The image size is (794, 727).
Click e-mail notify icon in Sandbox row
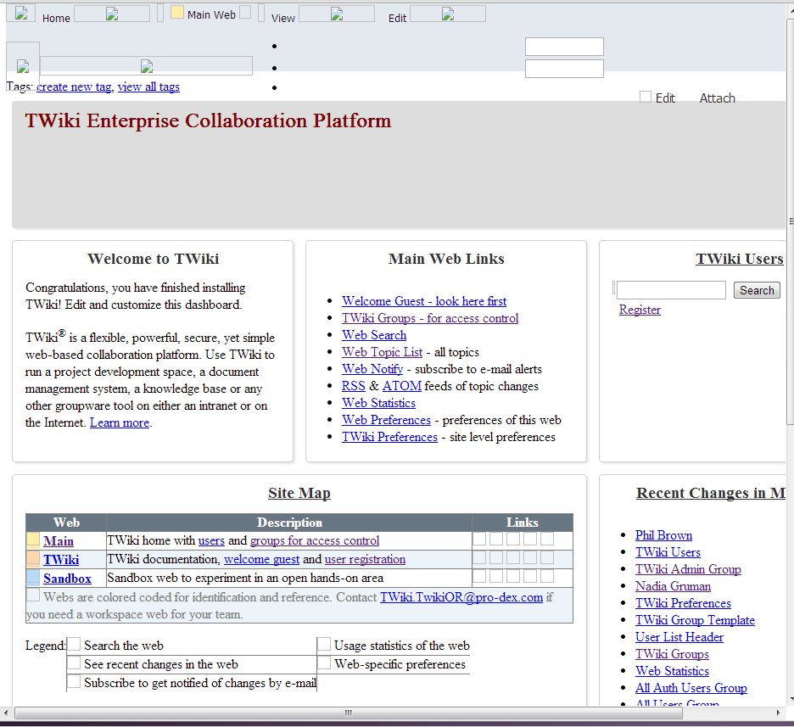(x=513, y=577)
